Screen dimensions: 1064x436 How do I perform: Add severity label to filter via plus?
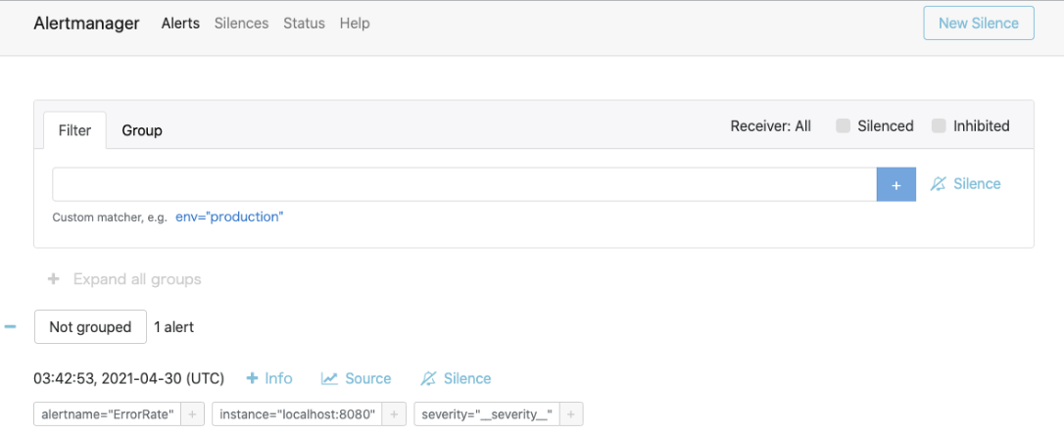(x=571, y=414)
